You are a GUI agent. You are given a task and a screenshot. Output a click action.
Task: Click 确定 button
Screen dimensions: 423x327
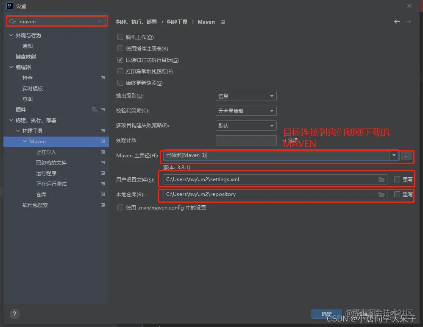[x=327, y=314]
